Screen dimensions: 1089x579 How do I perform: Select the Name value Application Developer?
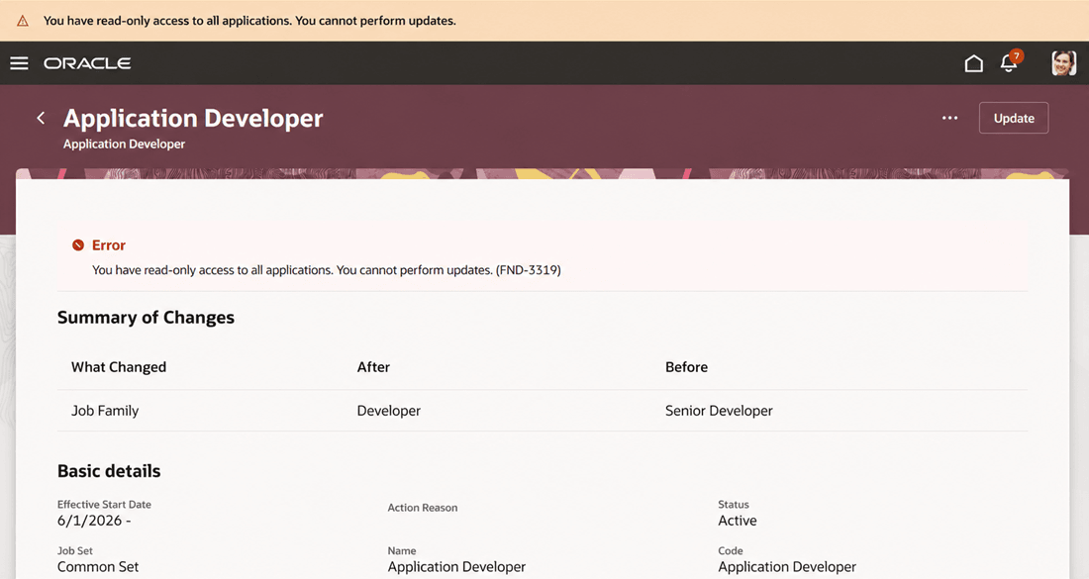coord(456,566)
